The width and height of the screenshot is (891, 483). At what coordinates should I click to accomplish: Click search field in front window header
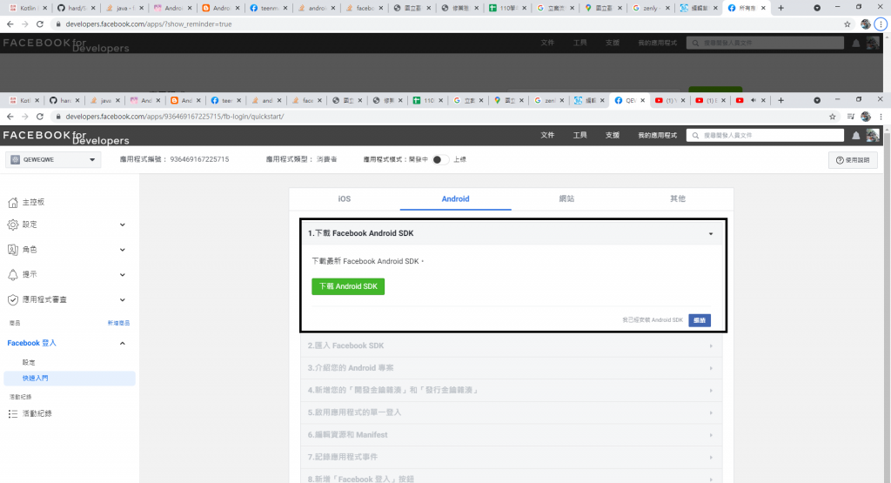(765, 135)
